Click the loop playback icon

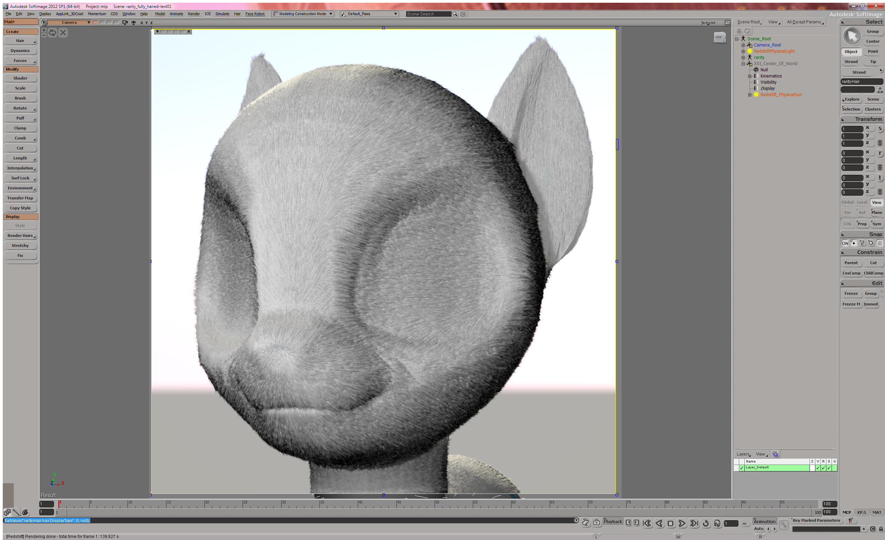[705, 523]
